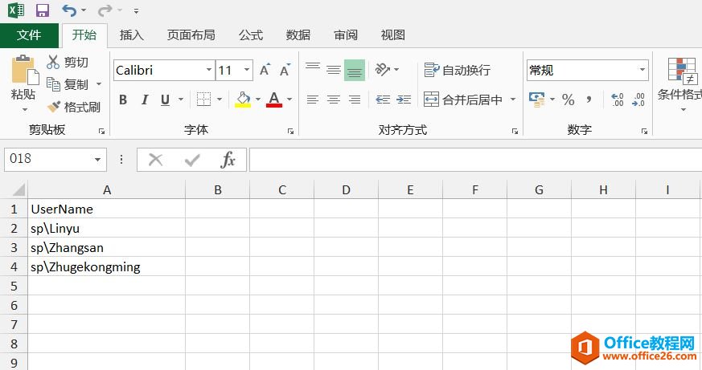Screen dimensions: 702x370
Task: Apply the comma thousands separator style
Action: coord(589,100)
